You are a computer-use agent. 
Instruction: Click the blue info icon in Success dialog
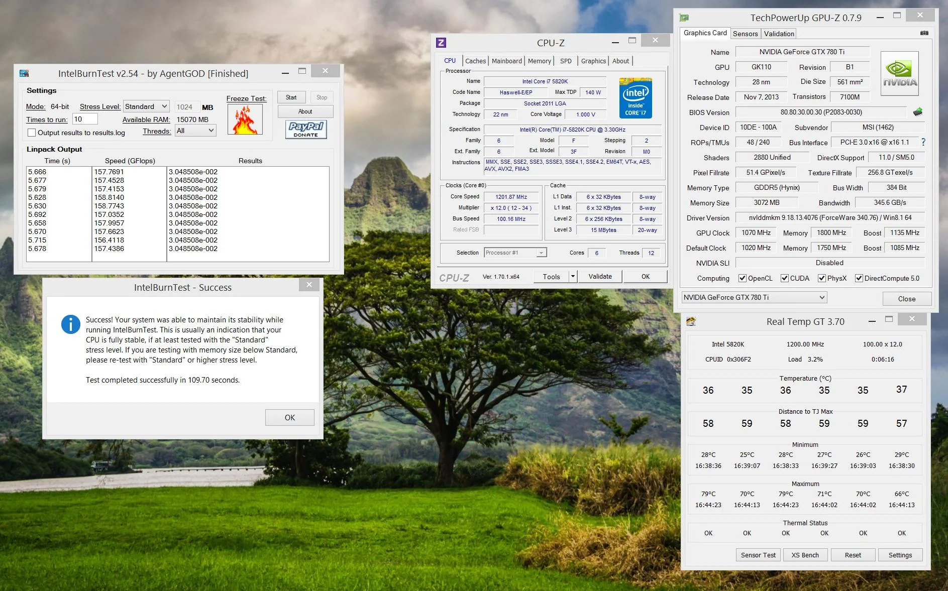(x=71, y=324)
